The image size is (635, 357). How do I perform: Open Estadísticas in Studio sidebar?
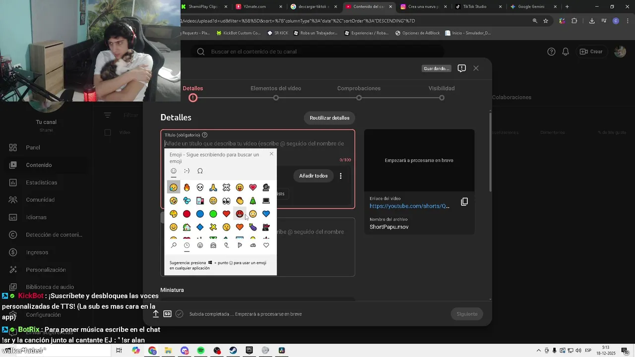click(x=47, y=182)
